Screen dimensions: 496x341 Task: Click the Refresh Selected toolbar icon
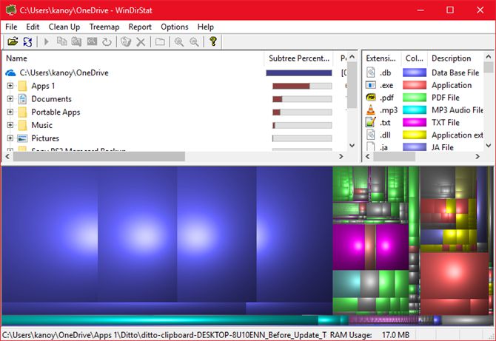107,42
